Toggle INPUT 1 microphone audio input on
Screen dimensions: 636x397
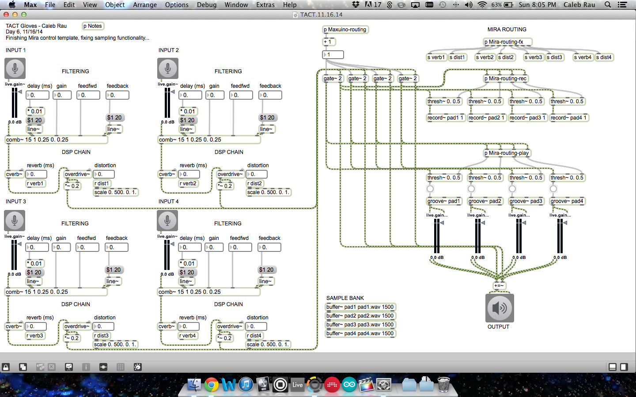[x=15, y=68]
